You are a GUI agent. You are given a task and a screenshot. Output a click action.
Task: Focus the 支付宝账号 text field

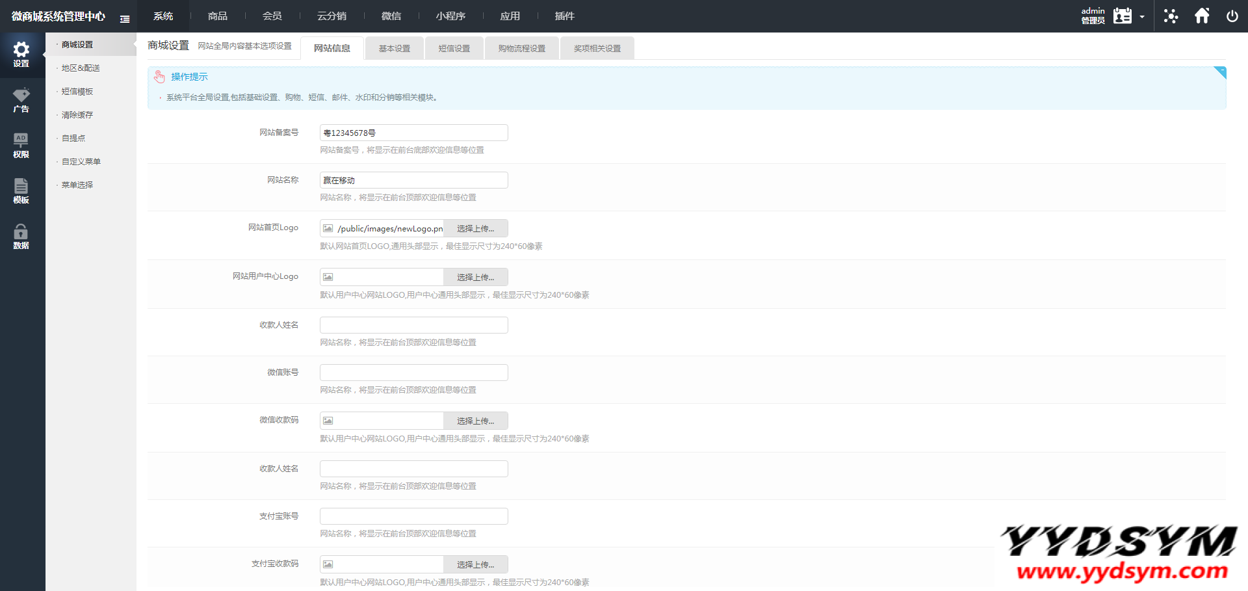pos(413,516)
